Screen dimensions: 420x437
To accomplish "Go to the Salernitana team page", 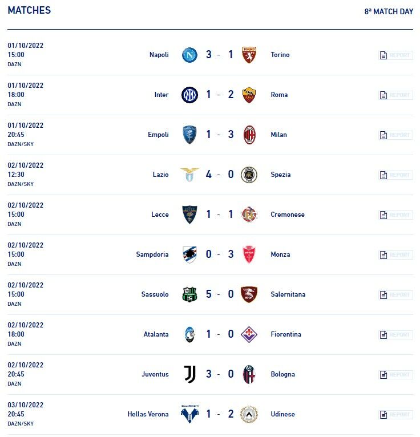I will [288, 294].
